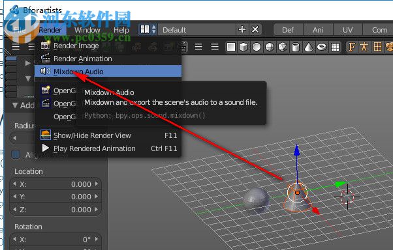Click the Location Y value field

pos(55,197)
